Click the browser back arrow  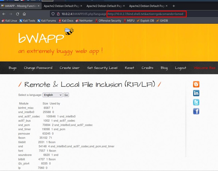pos(4,14)
